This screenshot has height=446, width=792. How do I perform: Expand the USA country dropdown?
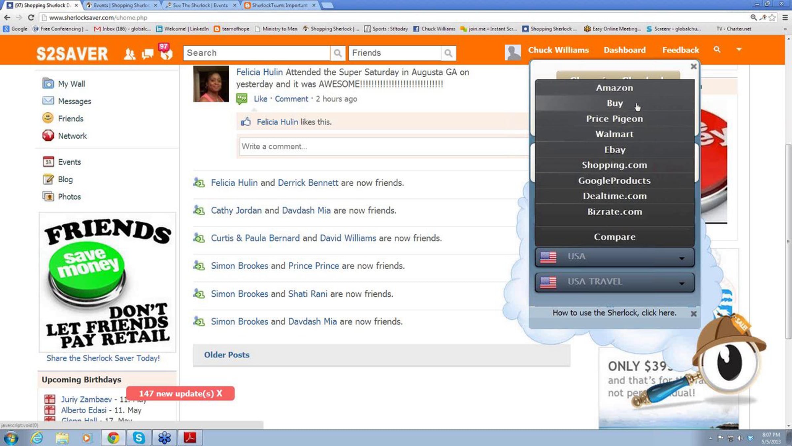click(x=614, y=257)
